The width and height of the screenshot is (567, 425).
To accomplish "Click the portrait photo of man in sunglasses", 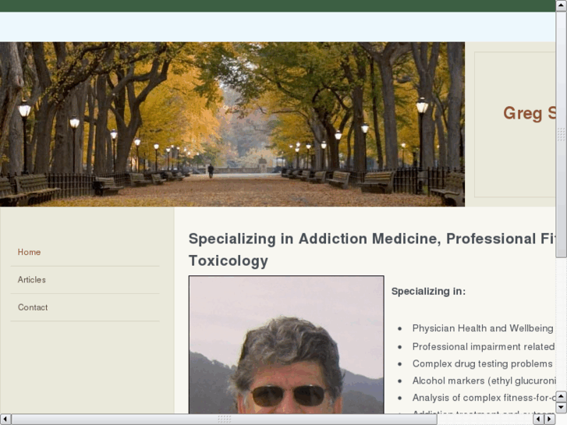I will point(286,345).
